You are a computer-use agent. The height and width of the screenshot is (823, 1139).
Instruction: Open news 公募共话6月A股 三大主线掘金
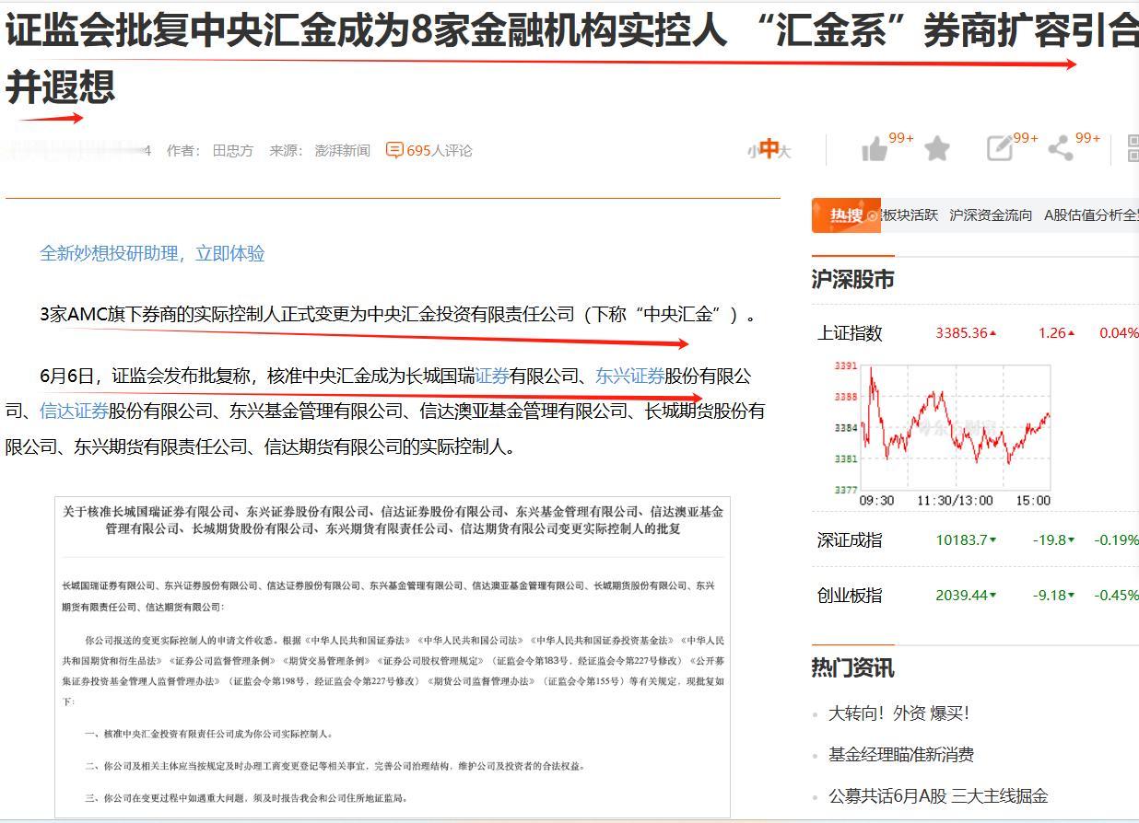938,796
